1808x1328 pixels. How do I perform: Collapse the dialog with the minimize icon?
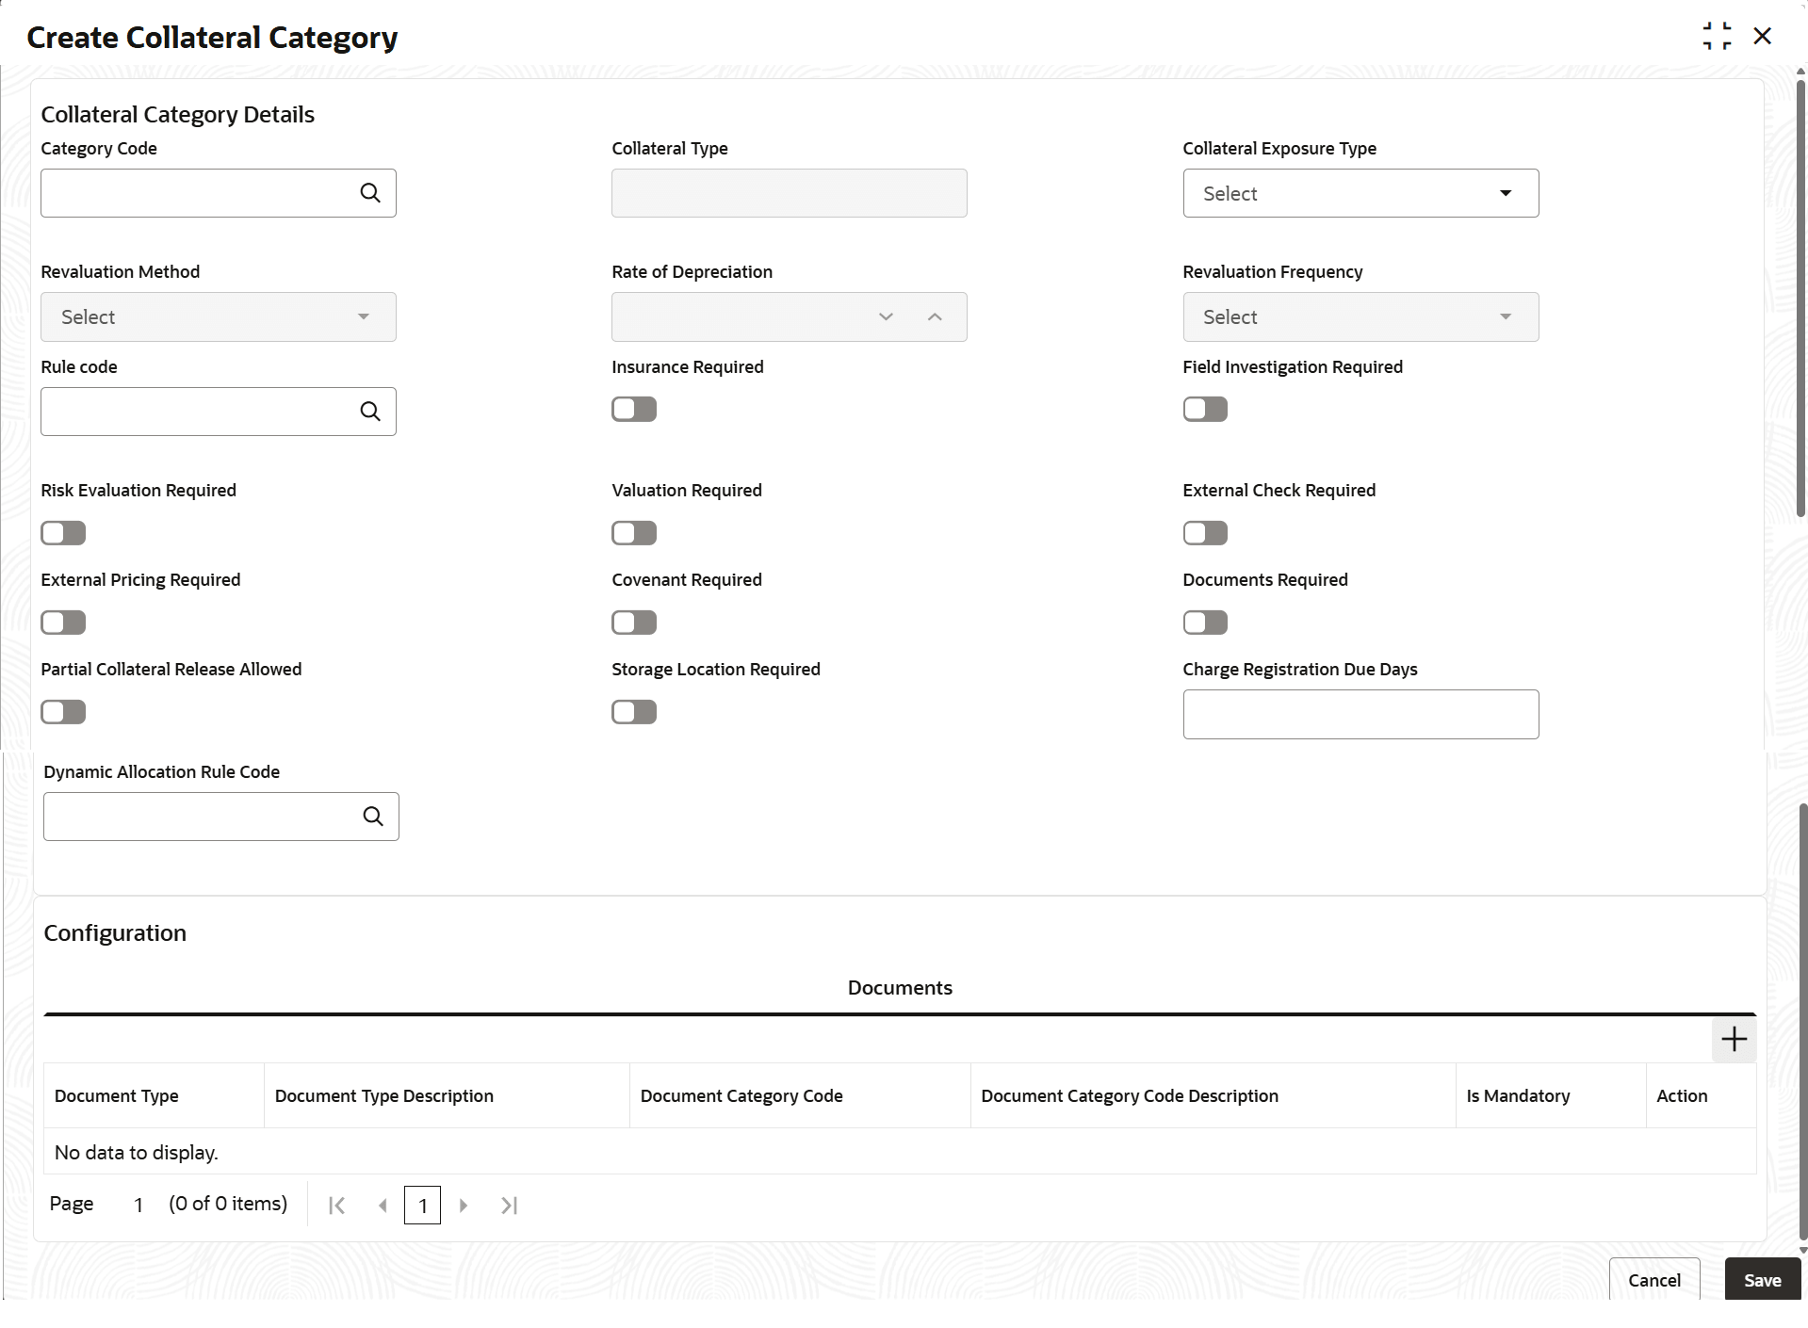[1717, 36]
